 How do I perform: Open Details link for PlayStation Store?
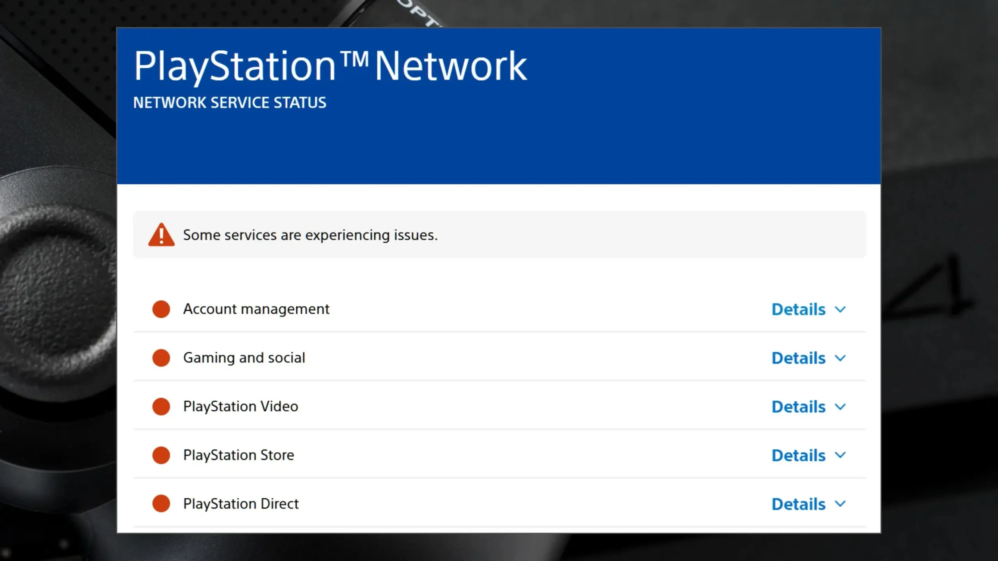[x=798, y=455]
